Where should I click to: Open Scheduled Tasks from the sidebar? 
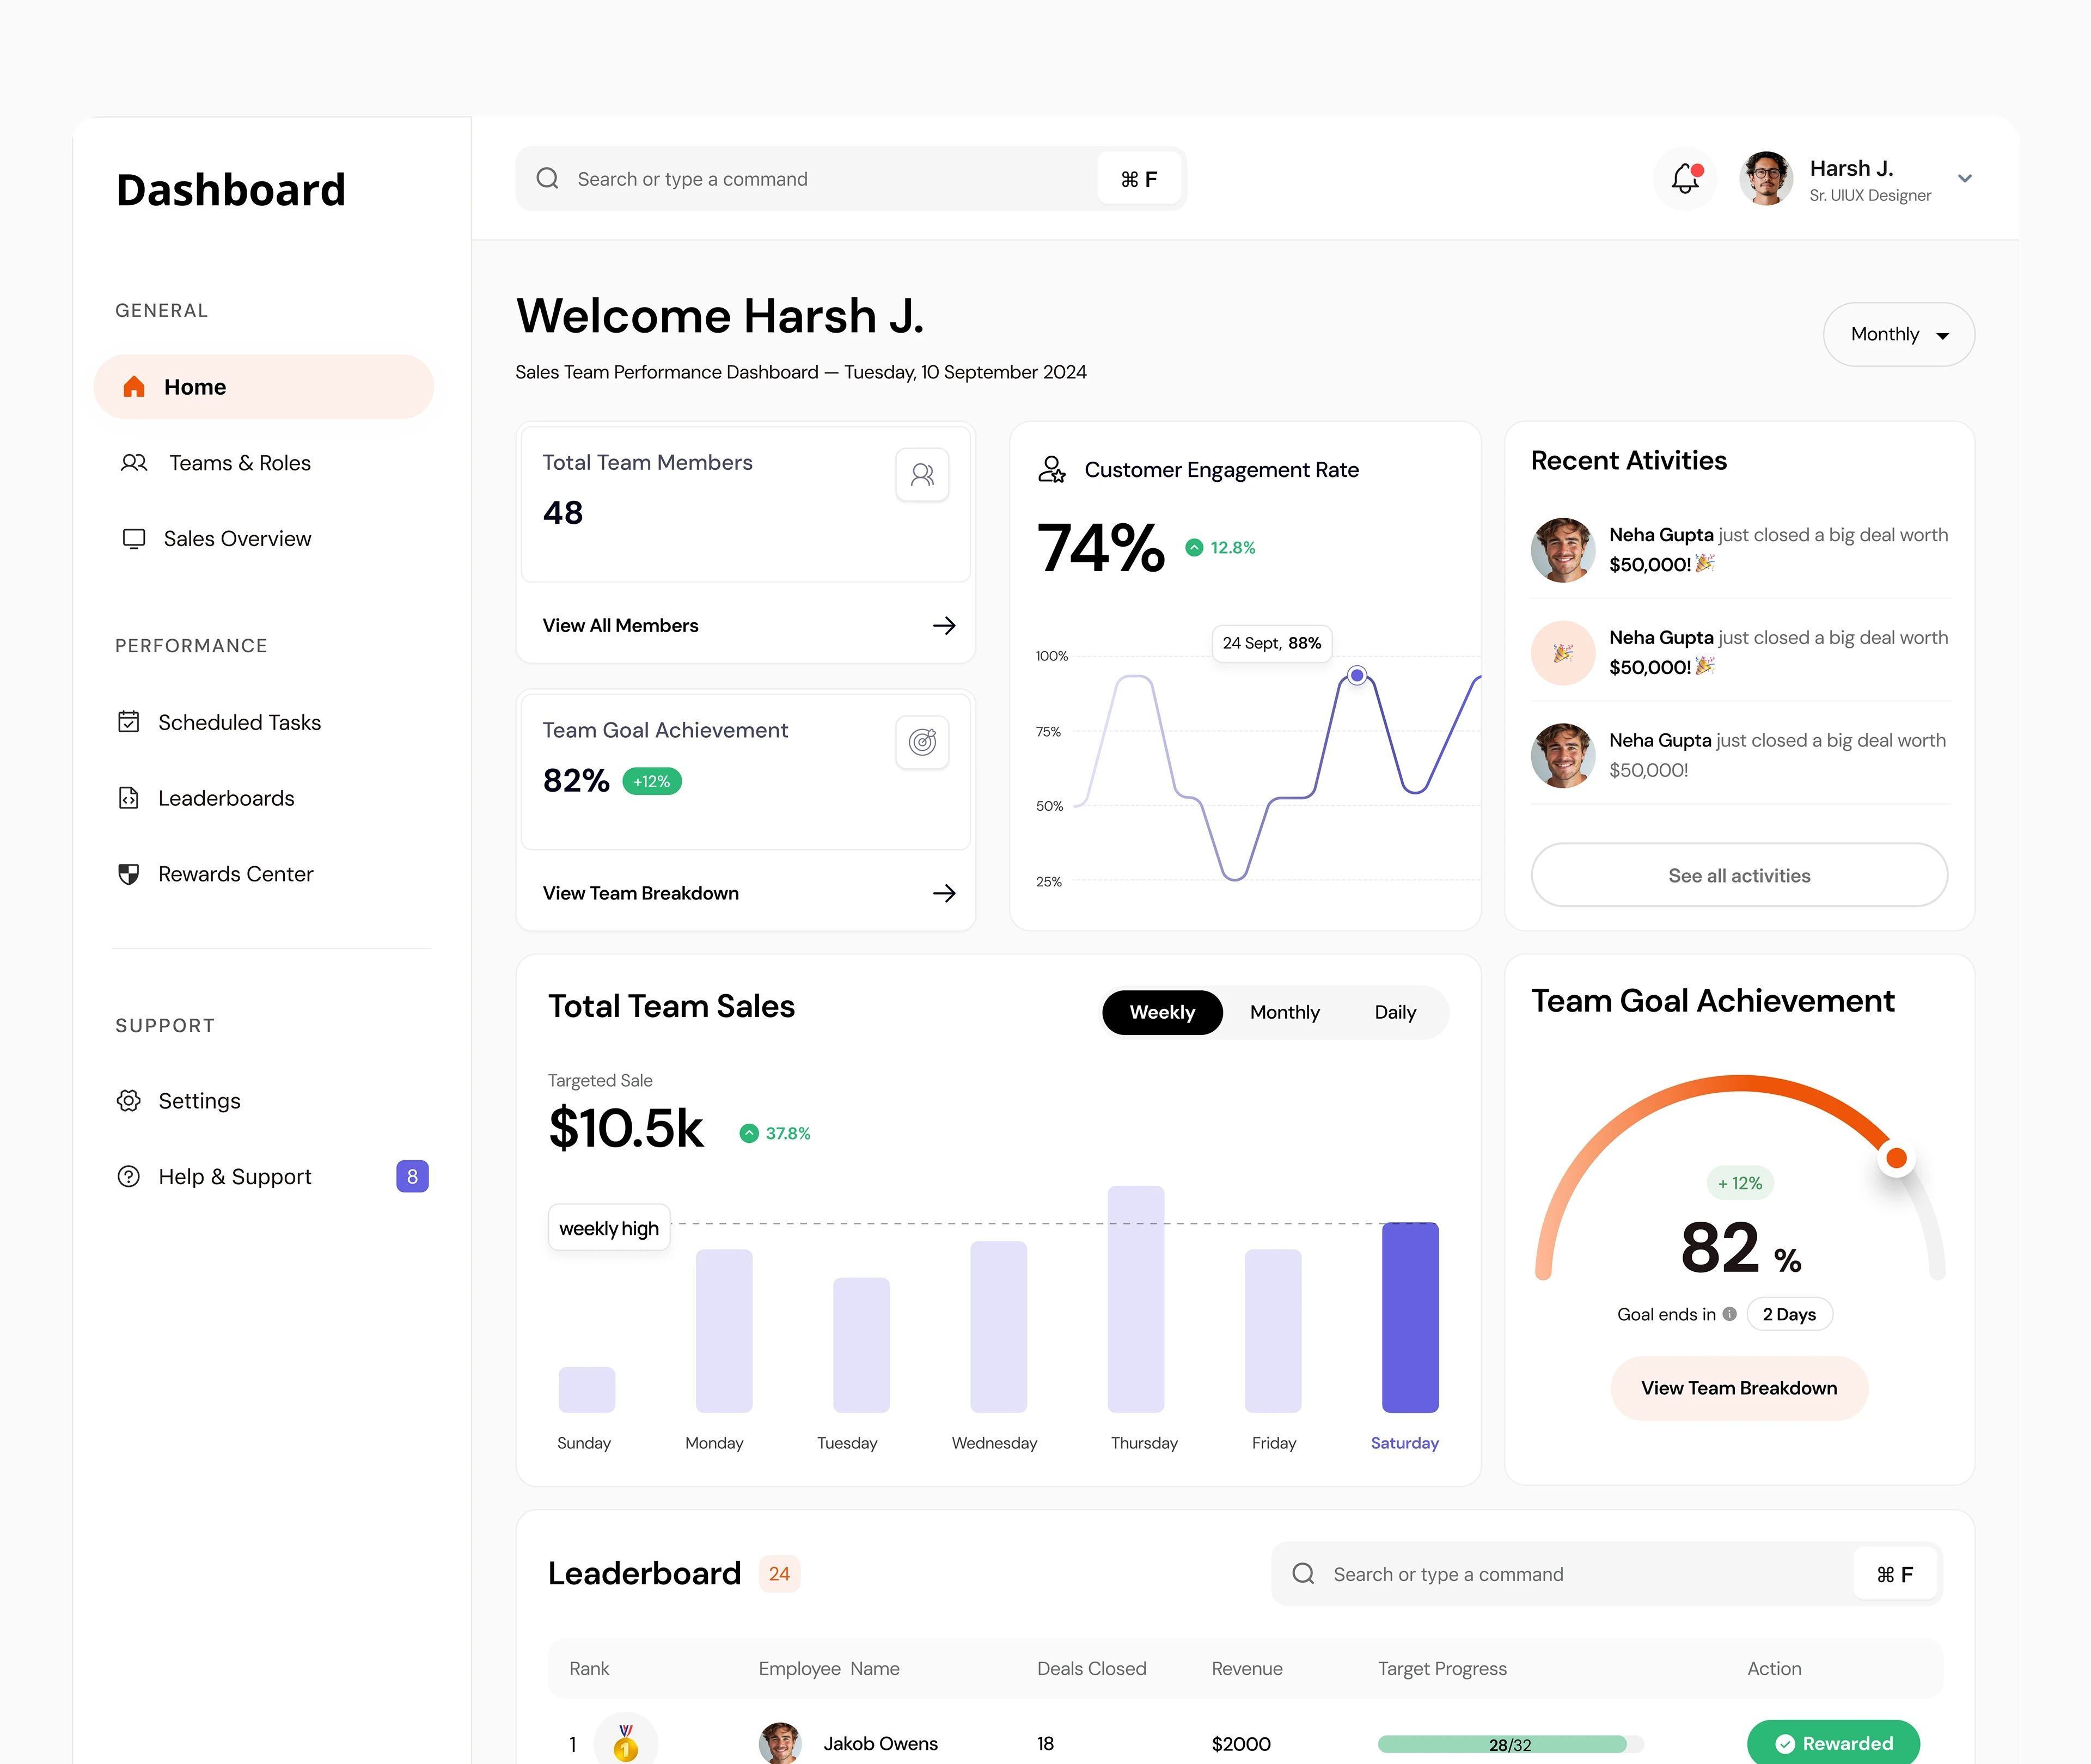click(239, 722)
